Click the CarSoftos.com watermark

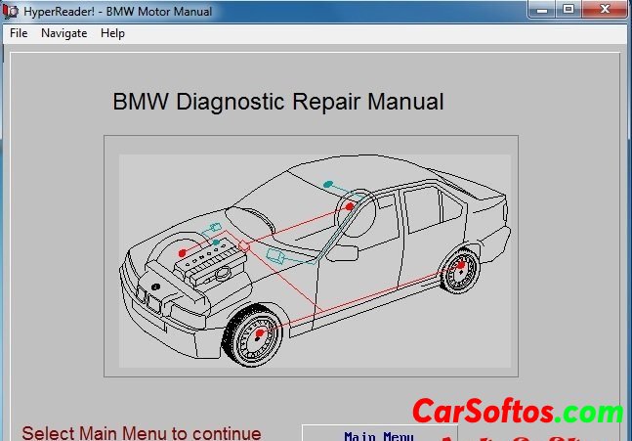pyautogui.click(x=517, y=412)
